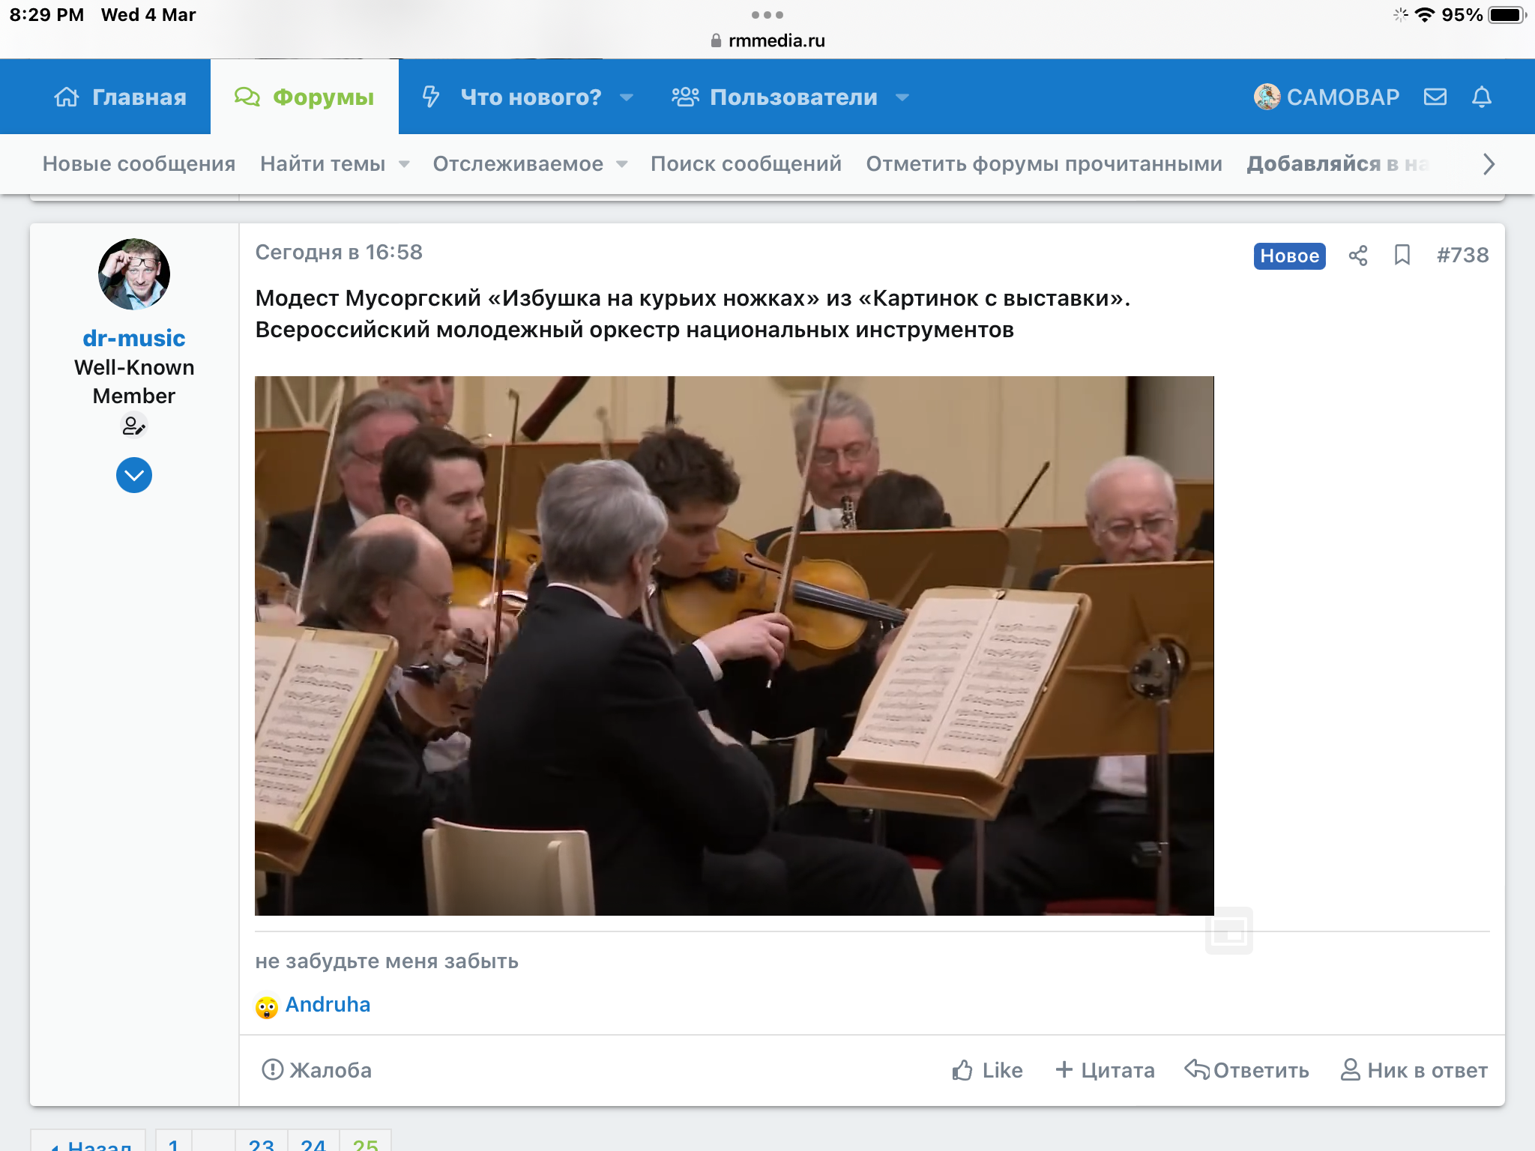Expand Найти темы dropdown

tap(404, 164)
